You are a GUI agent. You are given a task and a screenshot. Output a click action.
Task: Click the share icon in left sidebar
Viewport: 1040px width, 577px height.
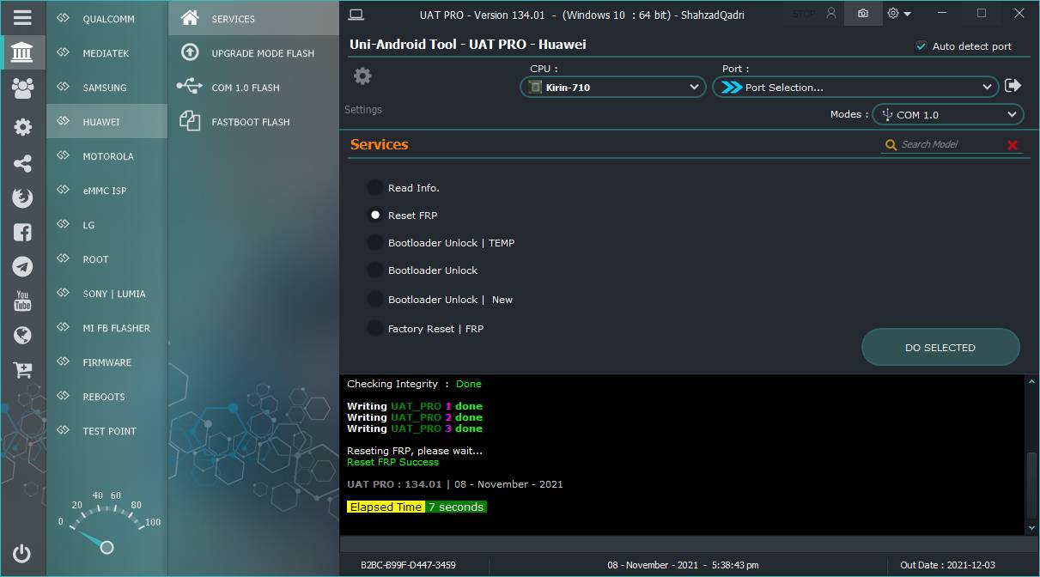point(22,163)
